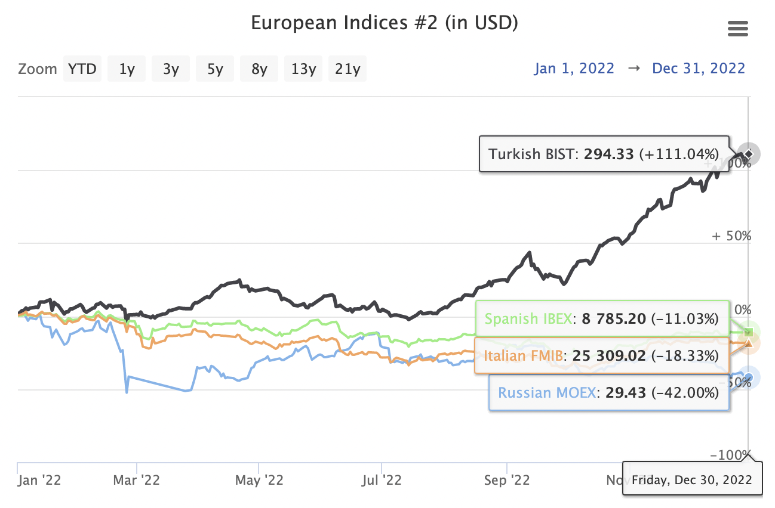Choose the 3y zoom button
The width and height of the screenshot is (775, 508).
coord(171,69)
